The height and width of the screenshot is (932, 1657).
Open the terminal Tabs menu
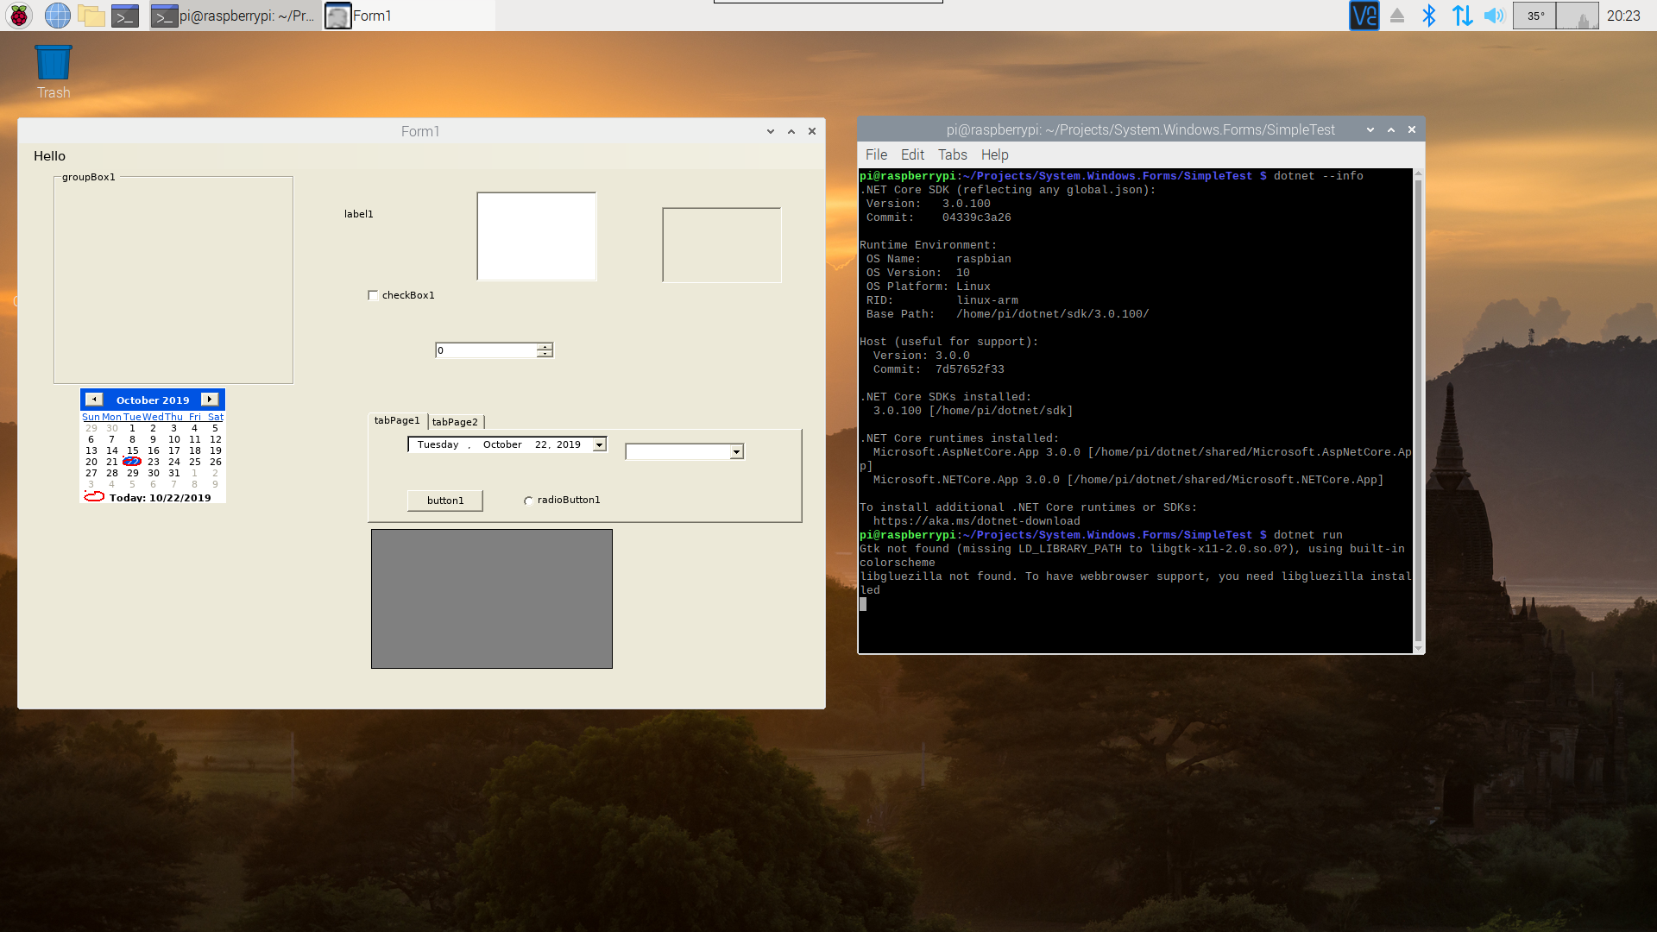952,154
